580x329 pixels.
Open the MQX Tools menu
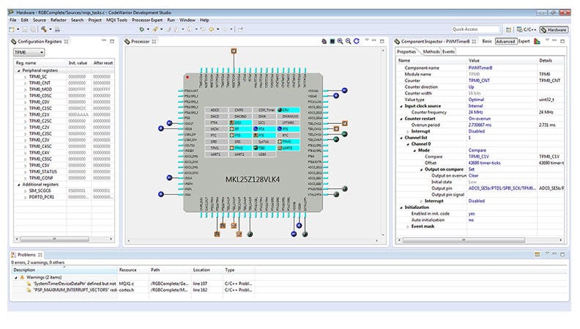pyautogui.click(x=116, y=20)
